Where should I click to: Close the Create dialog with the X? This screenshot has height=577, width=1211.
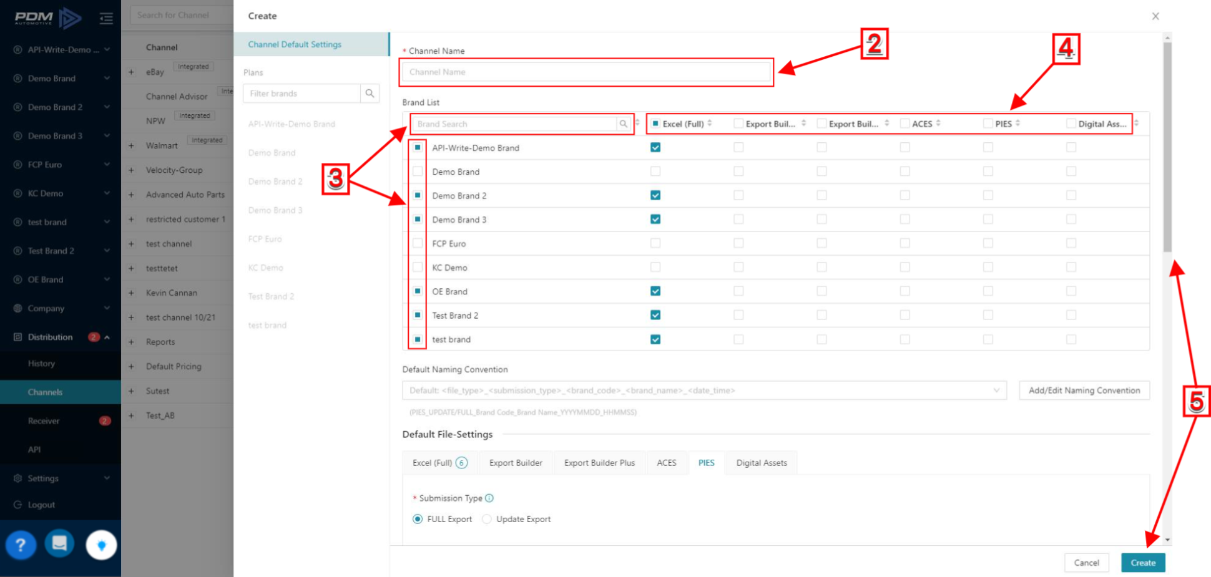click(x=1155, y=16)
